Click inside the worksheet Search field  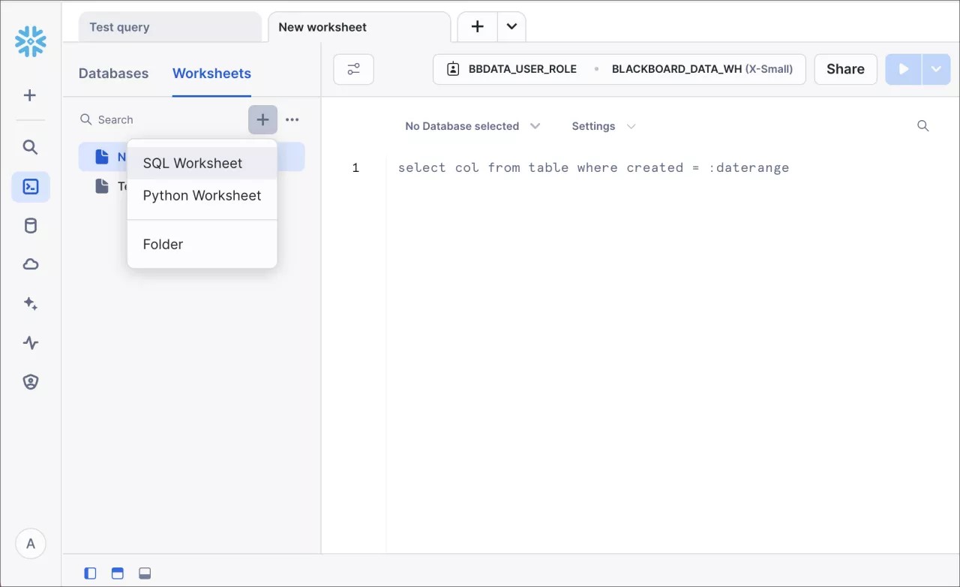(x=150, y=119)
